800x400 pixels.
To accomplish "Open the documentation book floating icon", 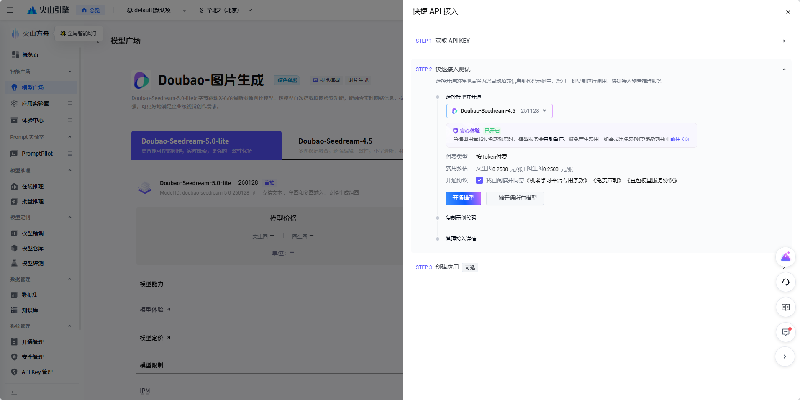I will tap(785, 307).
